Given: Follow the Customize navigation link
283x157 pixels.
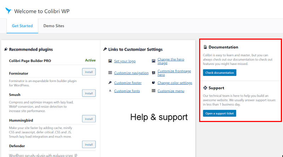Looking at the screenshot, I should (131, 73).
